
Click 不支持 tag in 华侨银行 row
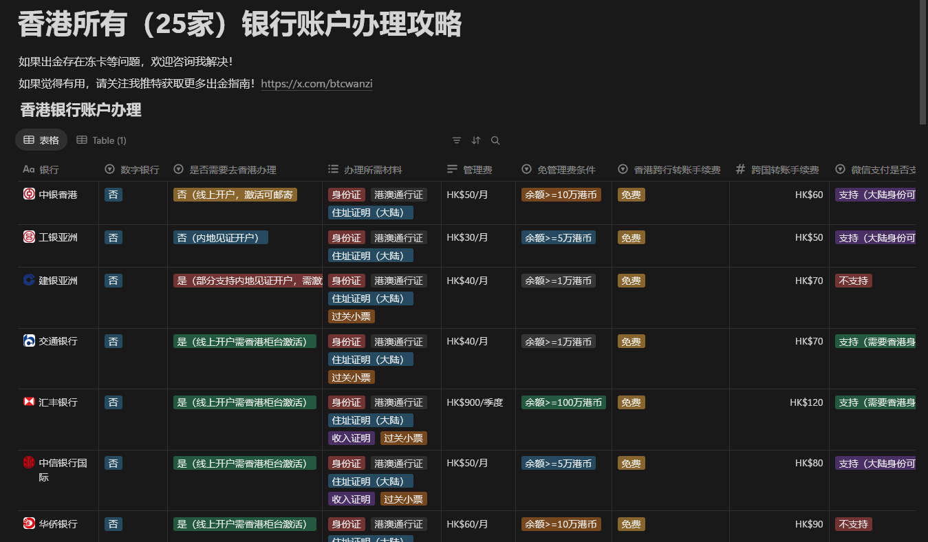click(x=854, y=524)
